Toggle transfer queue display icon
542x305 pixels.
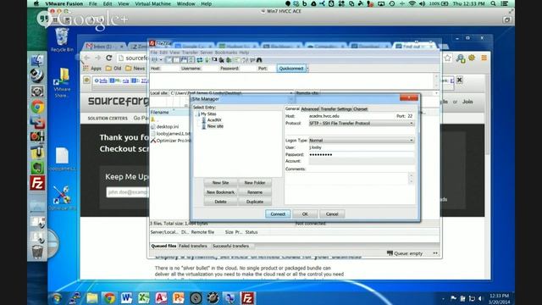191,60
